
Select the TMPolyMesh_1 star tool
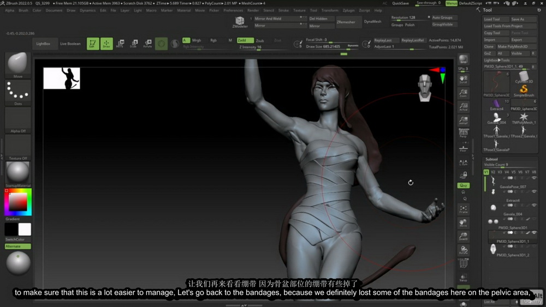click(524, 118)
